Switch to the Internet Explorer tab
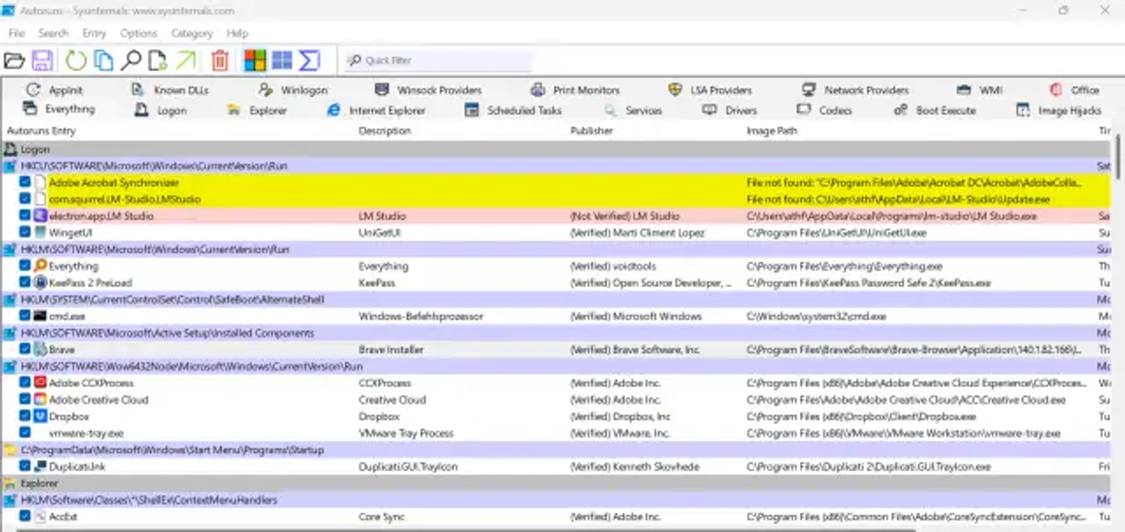Image resolution: width=1125 pixels, height=532 pixels. click(x=376, y=111)
